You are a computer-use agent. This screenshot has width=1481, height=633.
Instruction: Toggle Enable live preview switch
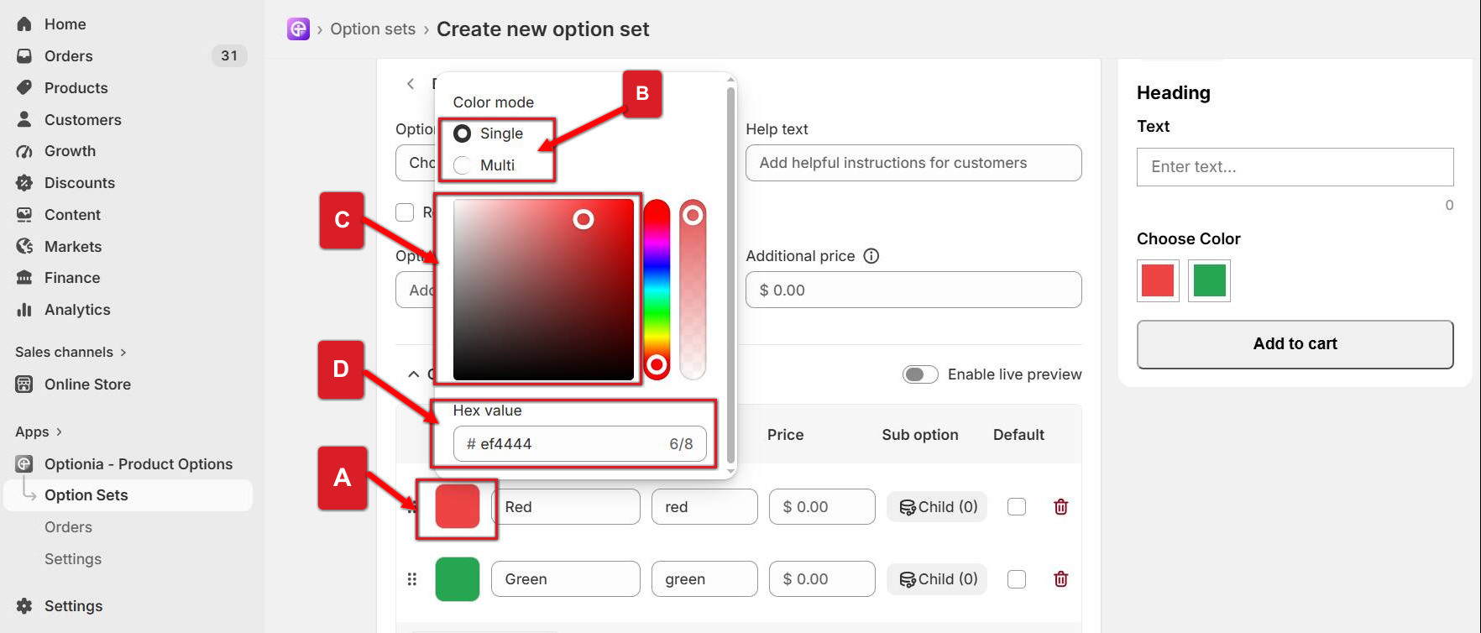tap(920, 374)
